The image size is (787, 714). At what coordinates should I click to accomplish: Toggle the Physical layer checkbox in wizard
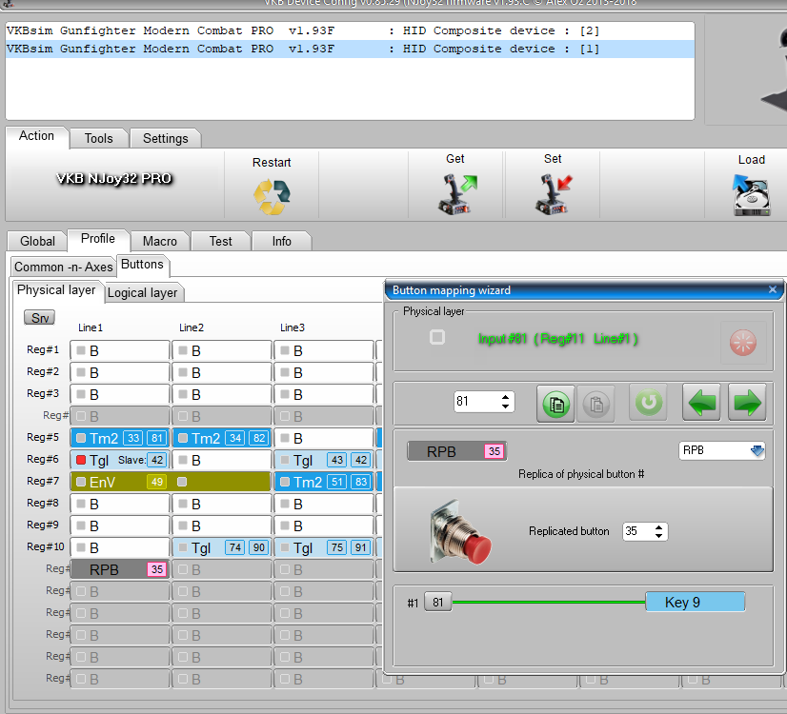pos(437,337)
